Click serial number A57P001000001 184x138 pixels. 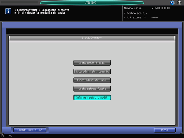point(161,8)
